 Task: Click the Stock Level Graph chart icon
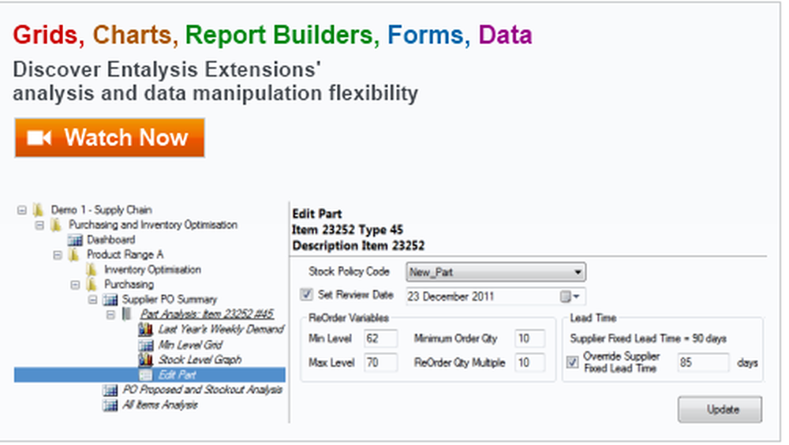coord(145,360)
